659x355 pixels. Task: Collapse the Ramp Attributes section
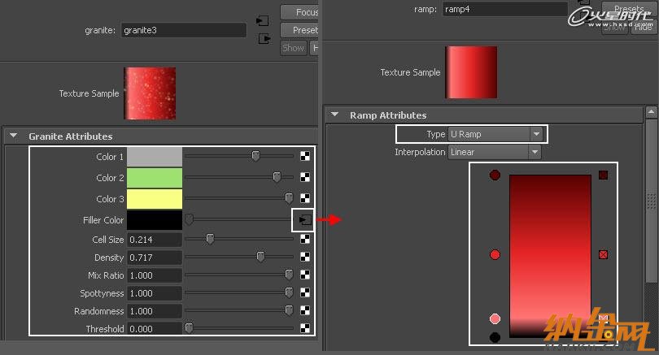(x=334, y=115)
